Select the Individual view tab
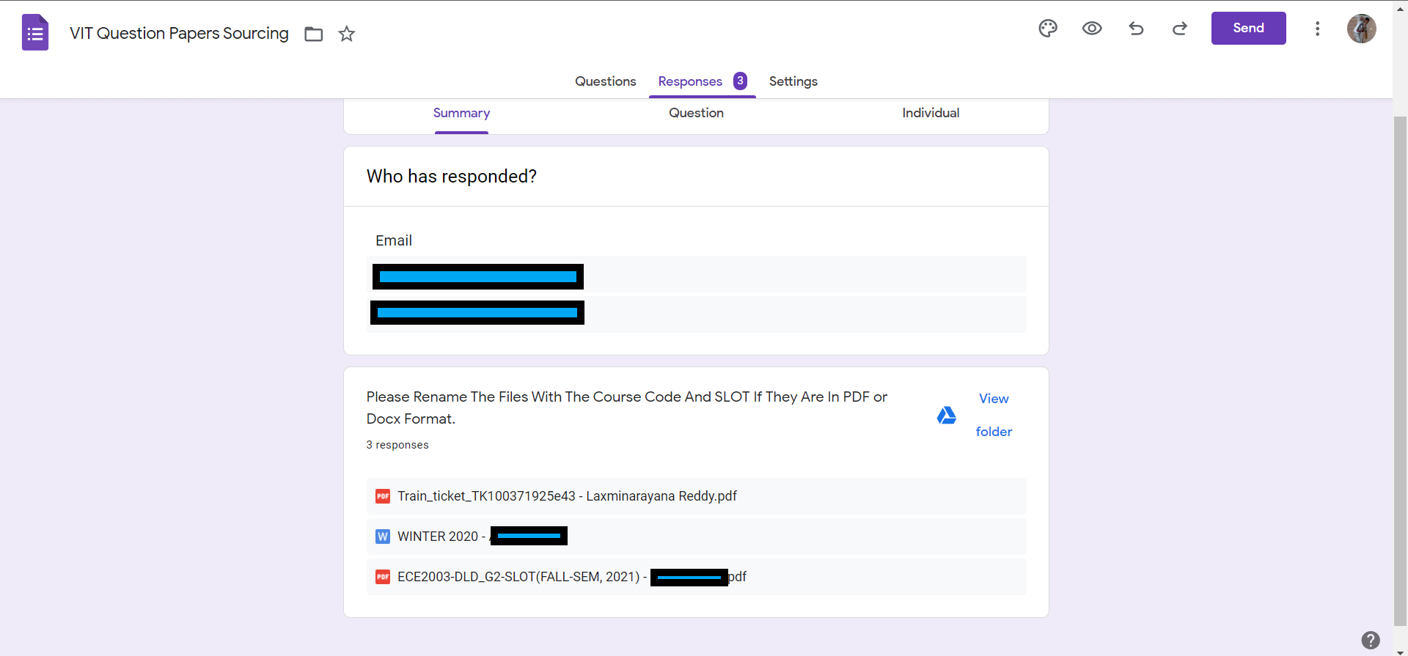Screen dimensions: 1408x656 (931, 113)
